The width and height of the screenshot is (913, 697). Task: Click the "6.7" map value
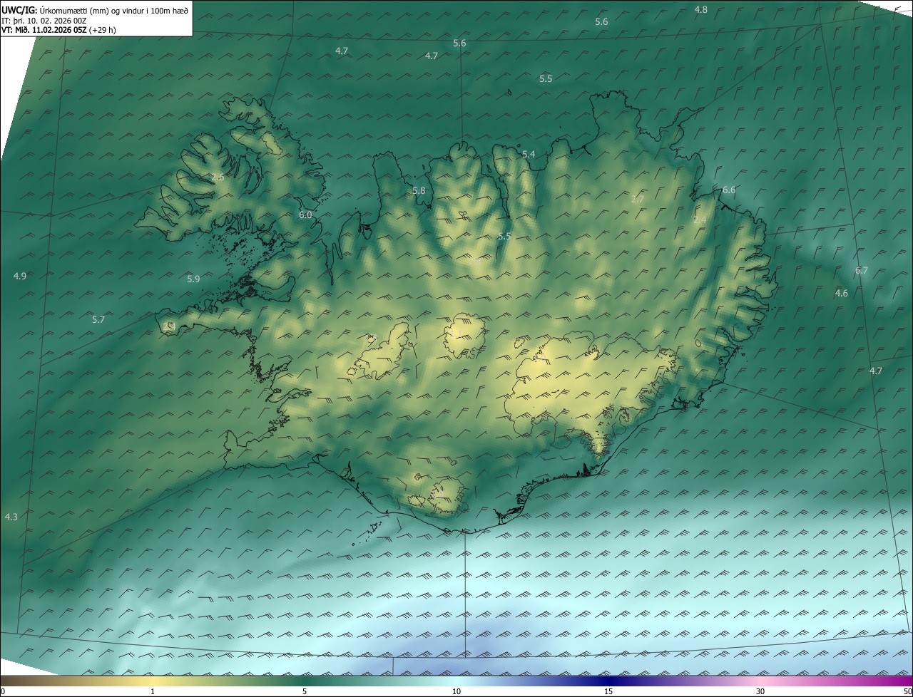pos(862,270)
